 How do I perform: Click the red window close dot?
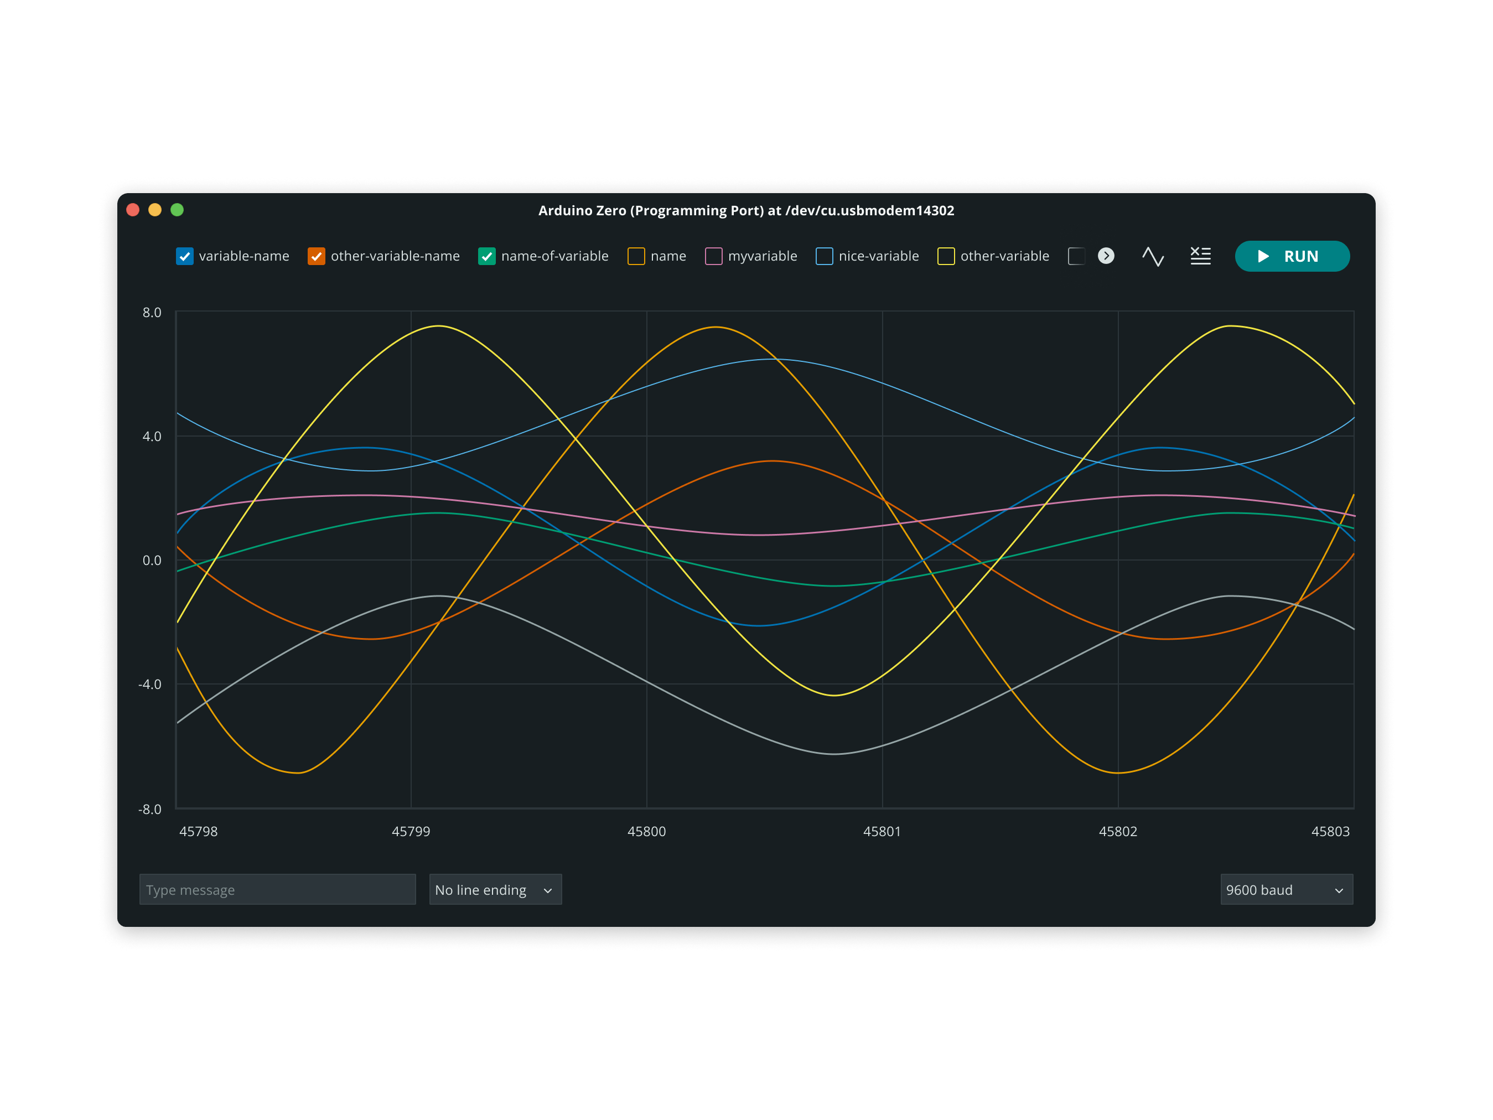click(133, 210)
